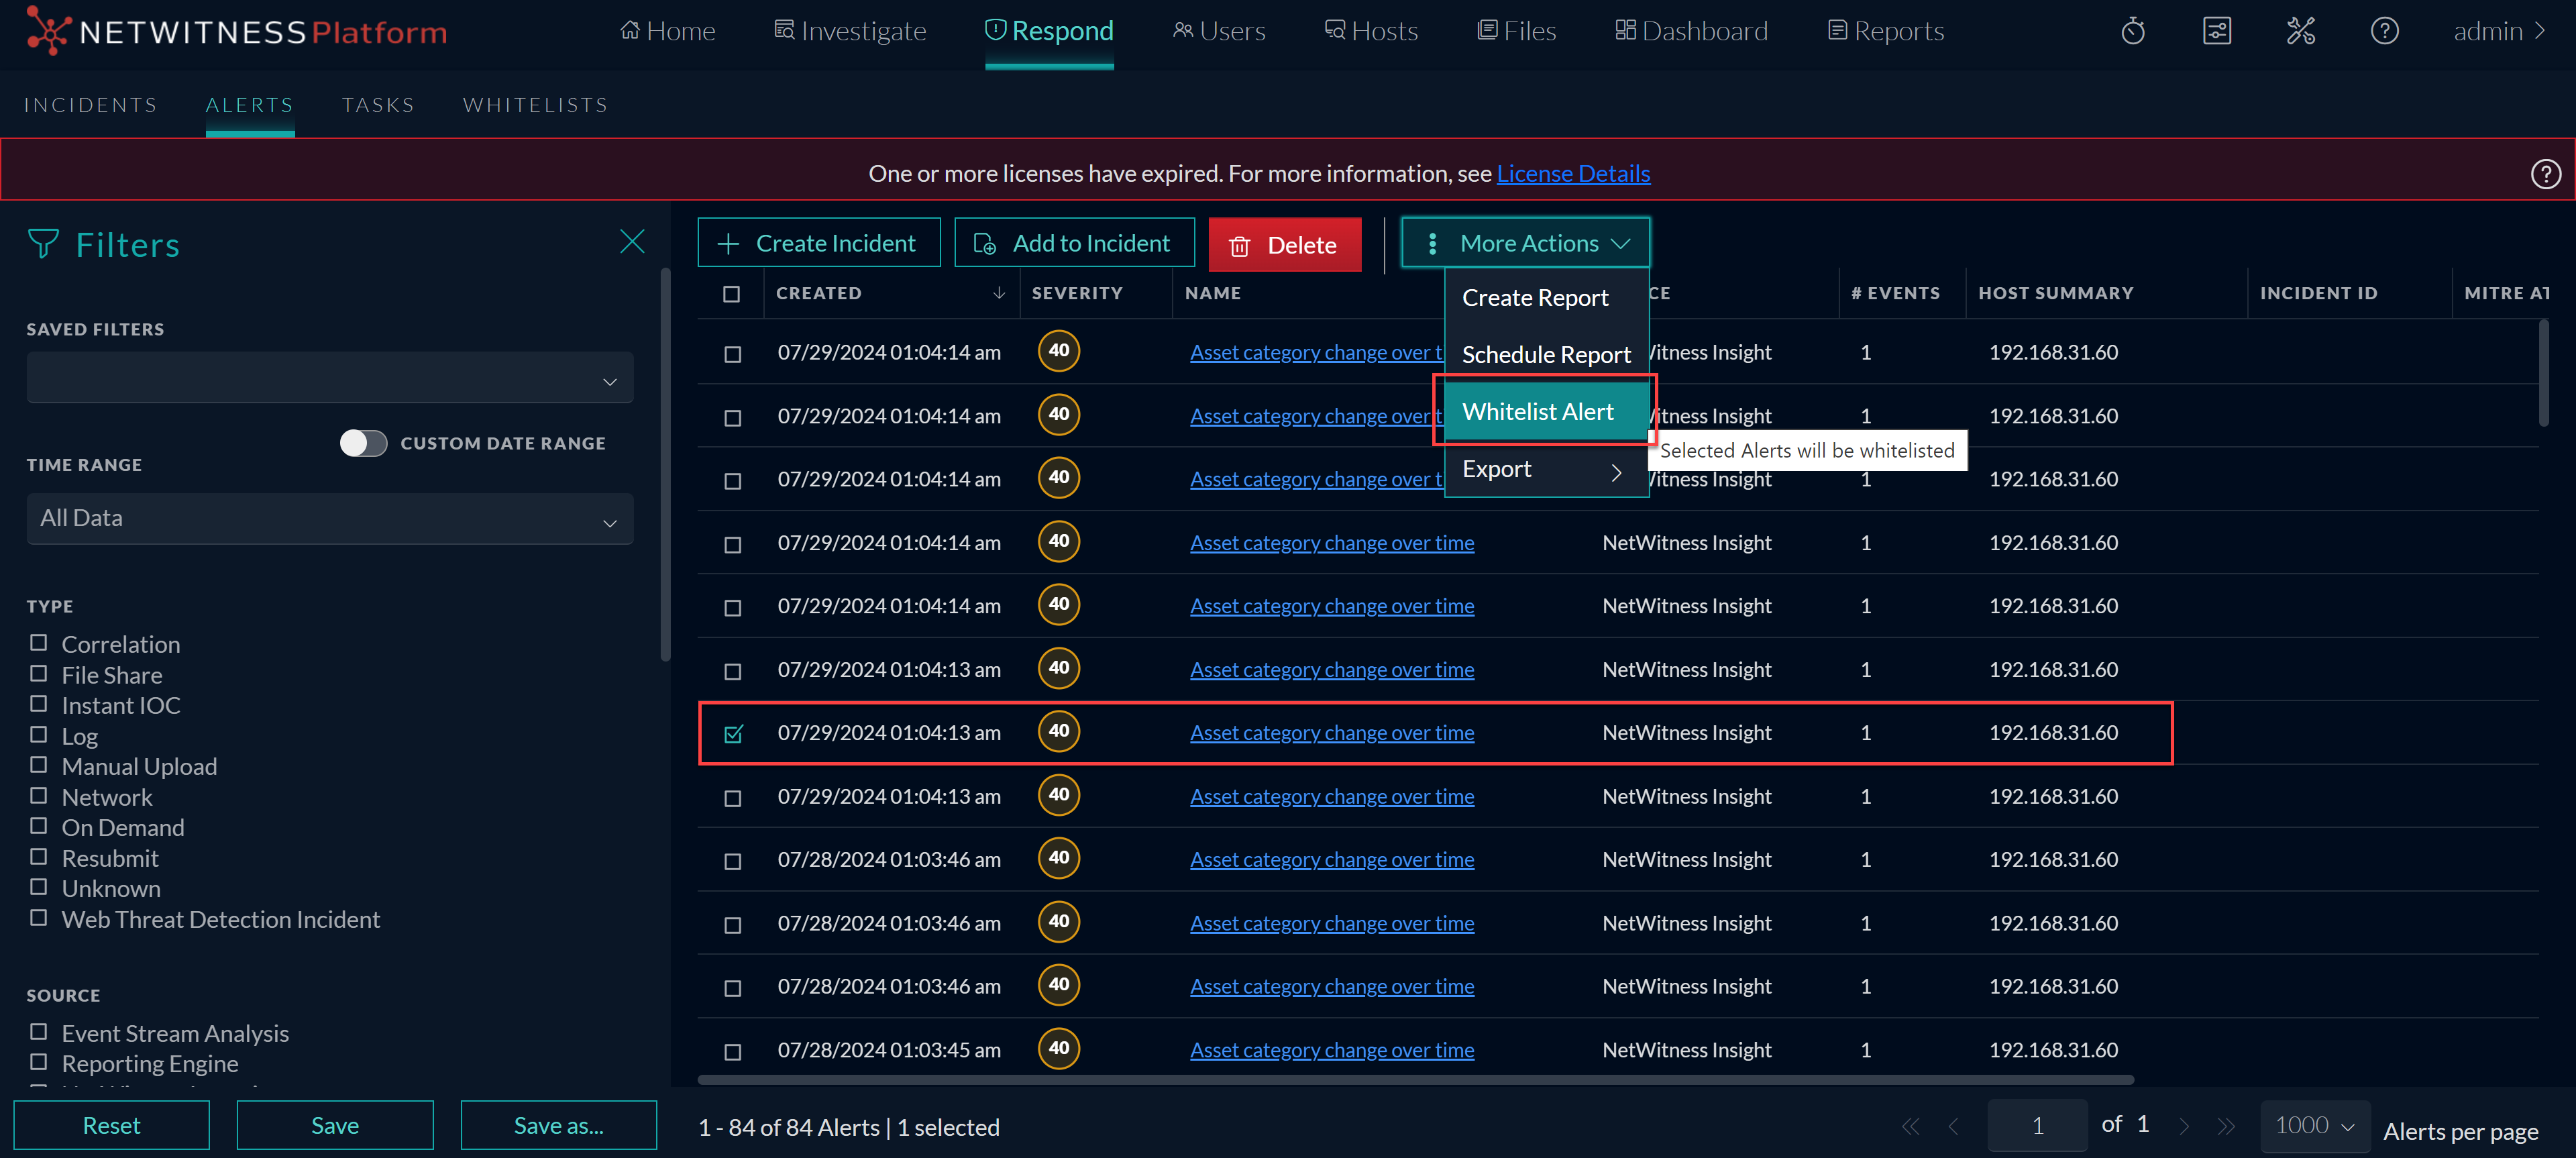Screen dimensions: 2576x1158
Task: Check the Manual Upload type filter
Action: [x=38, y=765]
